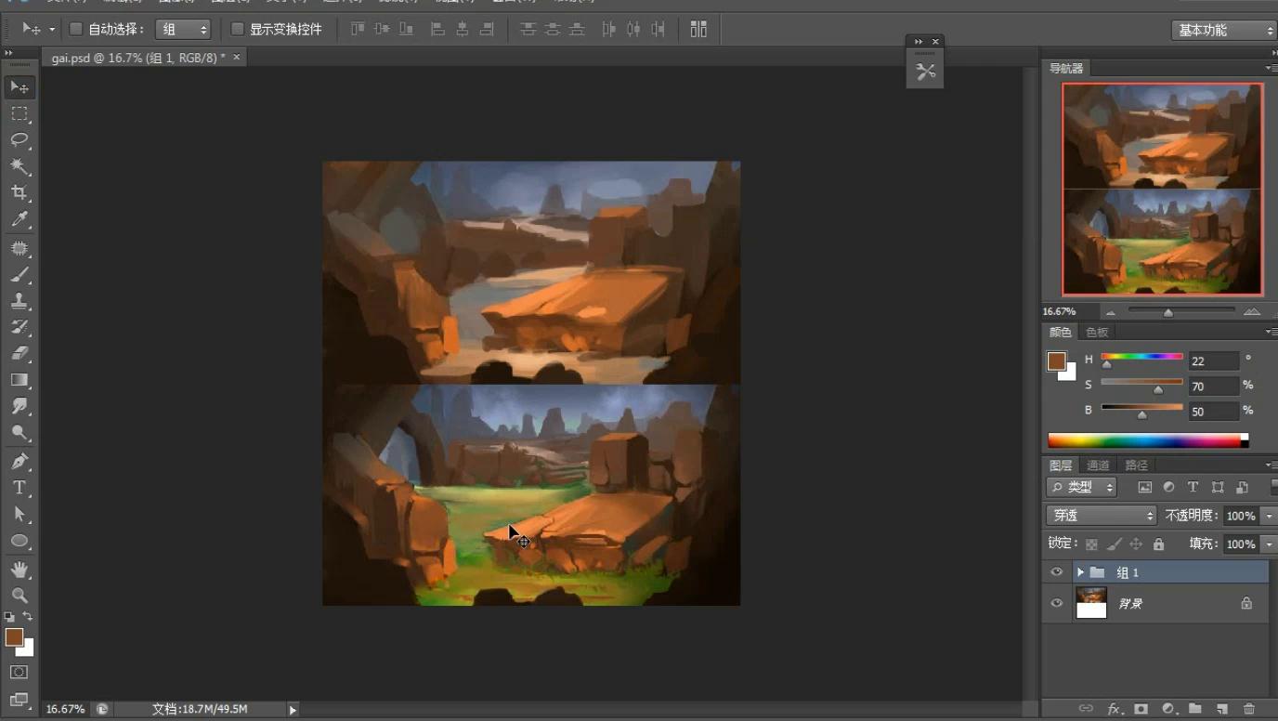Open the tool preset picker arrow
Viewport: 1278px width, 721px height.
(52, 30)
